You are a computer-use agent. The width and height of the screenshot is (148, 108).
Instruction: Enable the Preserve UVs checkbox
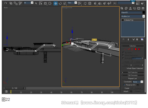[x=124, y=85]
